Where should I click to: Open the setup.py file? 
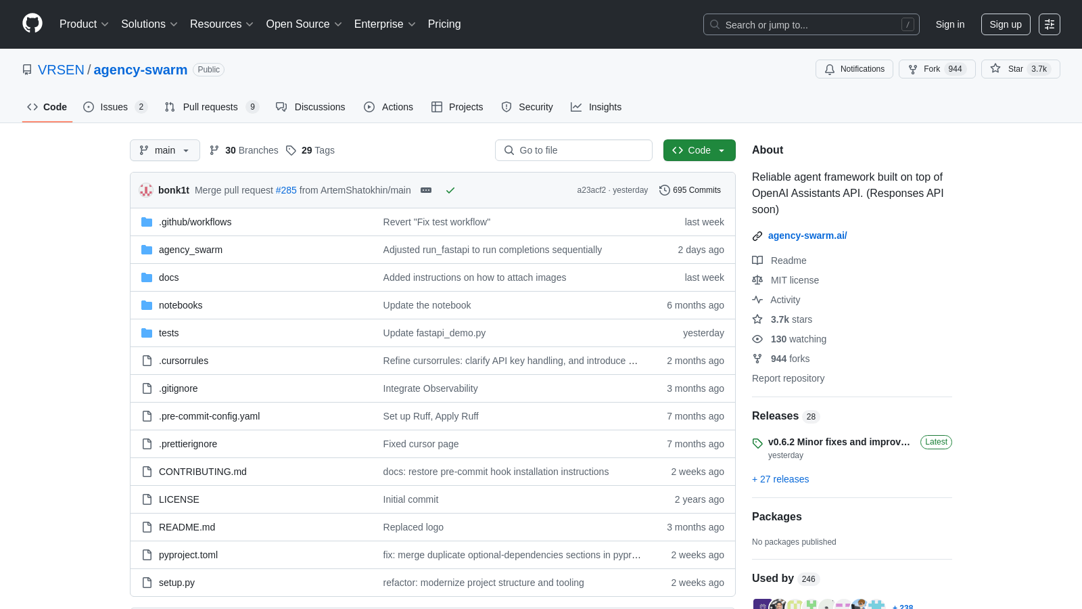tap(177, 583)
